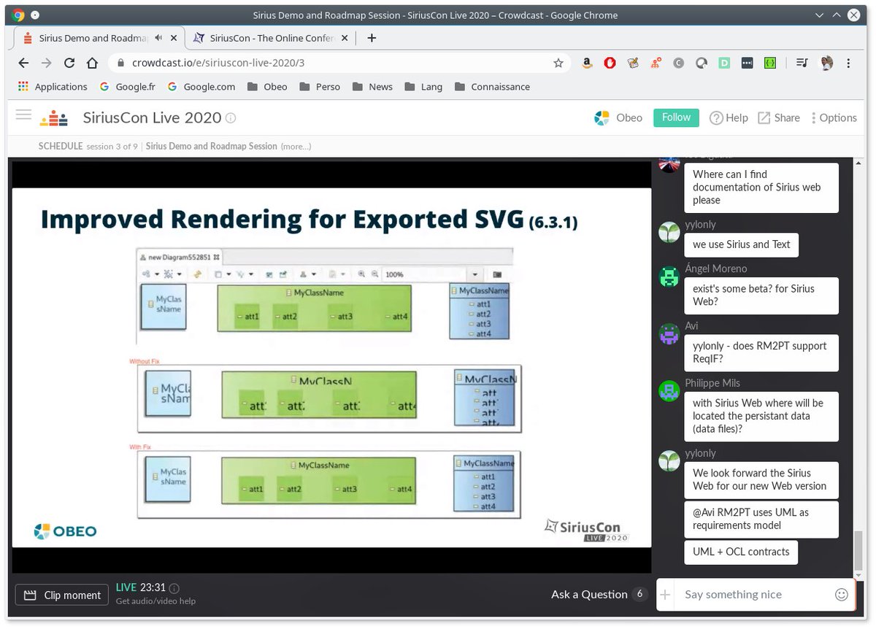Click Clip moment button

62,595
